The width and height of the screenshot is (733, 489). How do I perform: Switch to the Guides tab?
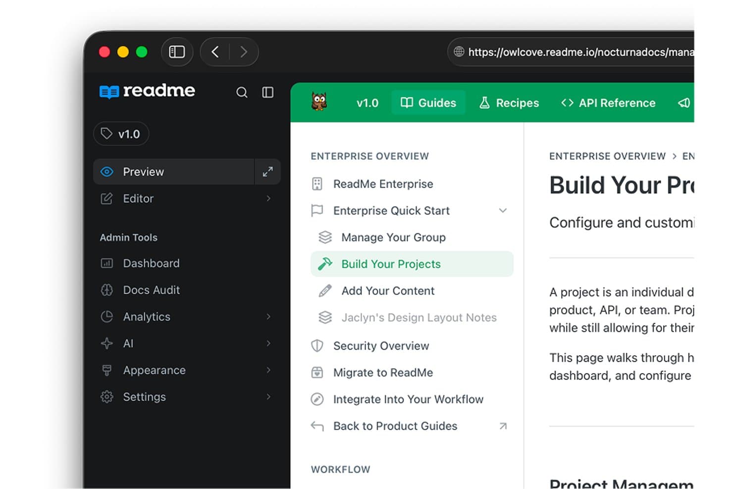(x=428, y=103)
